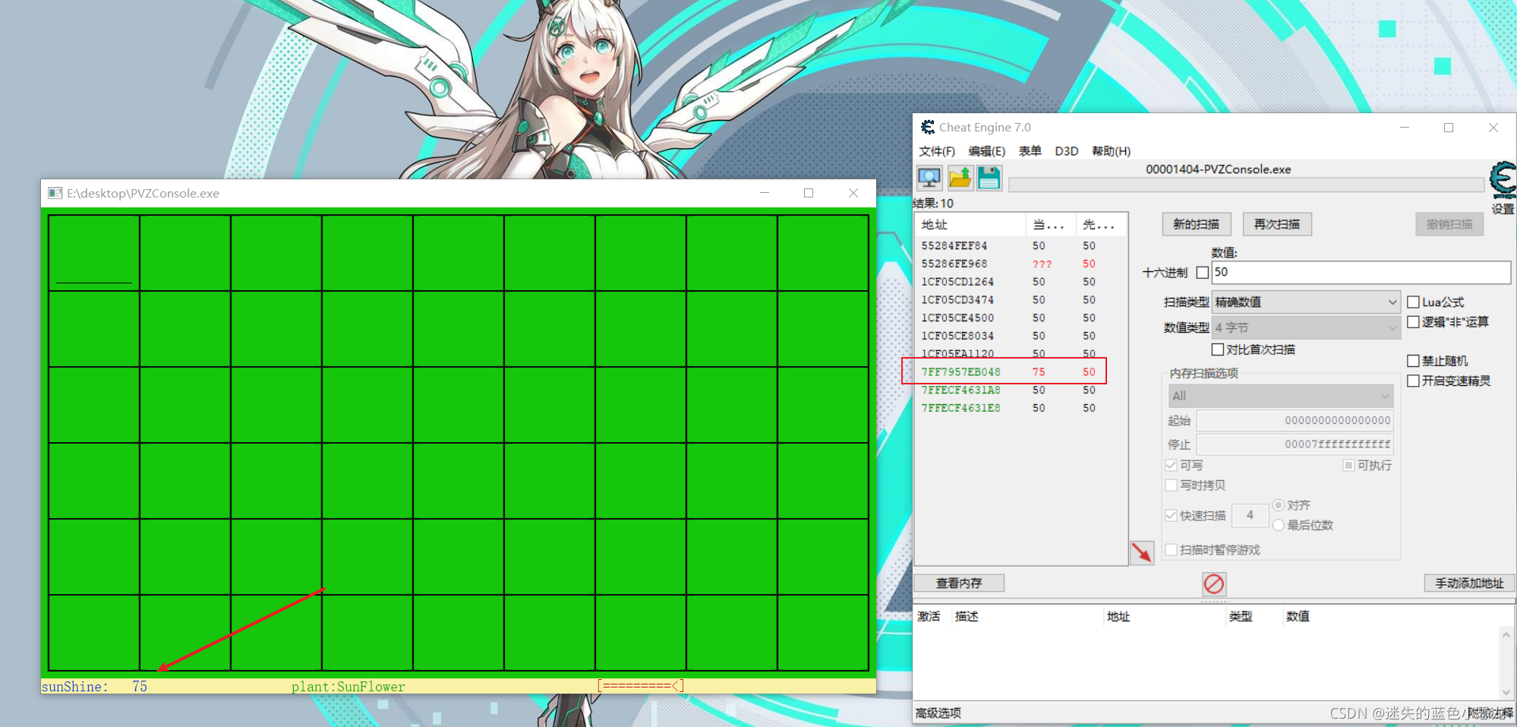1517x727 pixels.
Task: Click the 起始 start address field
Action: tap(1295, 420)
